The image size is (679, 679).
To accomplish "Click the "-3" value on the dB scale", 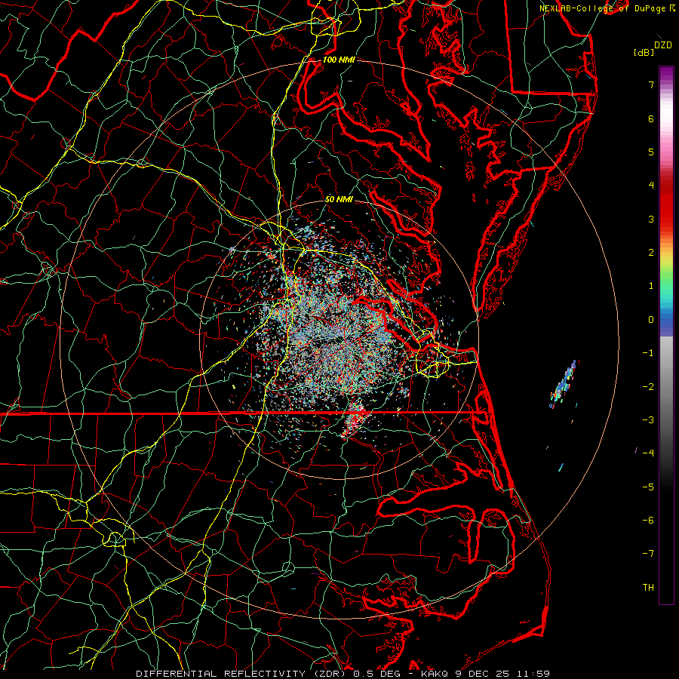I will pyautogui.click(x=648, y=420).
